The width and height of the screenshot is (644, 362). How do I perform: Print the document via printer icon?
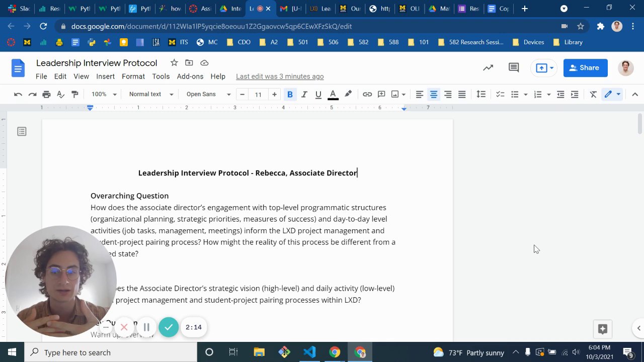click(x=46, y=94)
